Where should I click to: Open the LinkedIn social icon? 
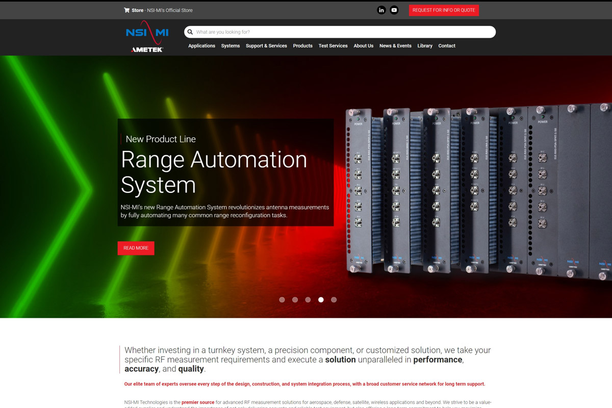point(381,10)
